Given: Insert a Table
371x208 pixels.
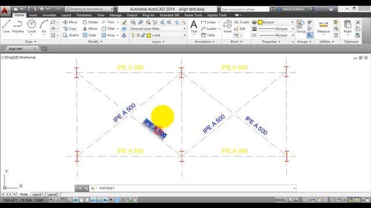Looking at the screenshot, I should click(208, 35).
